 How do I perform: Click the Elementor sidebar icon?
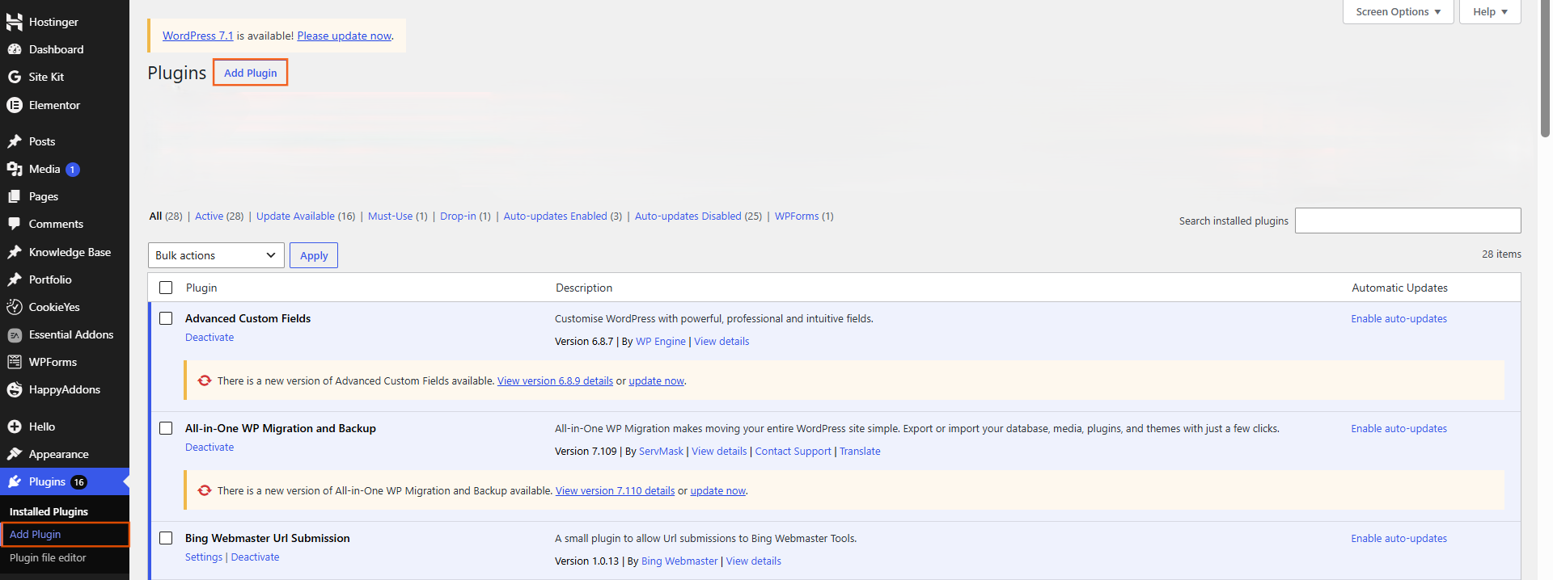click(x=15, y=105)
